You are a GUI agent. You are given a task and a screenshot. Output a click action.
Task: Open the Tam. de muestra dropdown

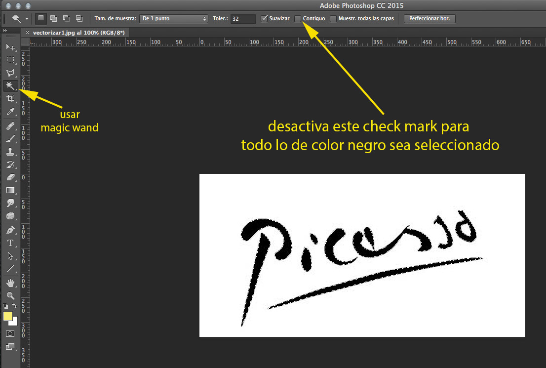(x=173, y=18)
